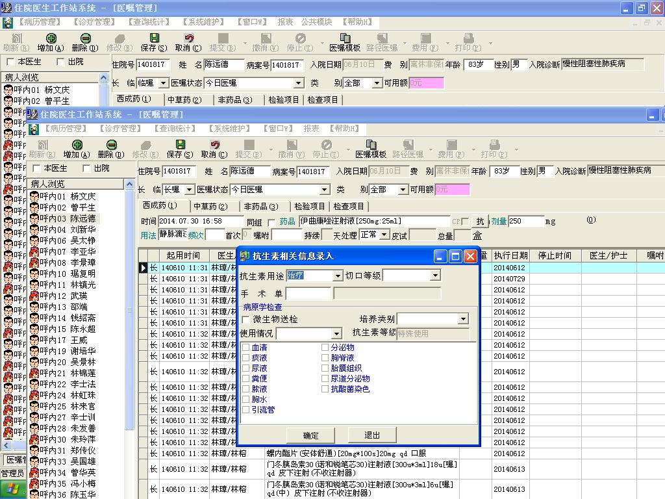The width and height of the screenshot is (665, 499).
Task: Click 保存 save icon in back window toolbar
Action: [x=154, y=38]
